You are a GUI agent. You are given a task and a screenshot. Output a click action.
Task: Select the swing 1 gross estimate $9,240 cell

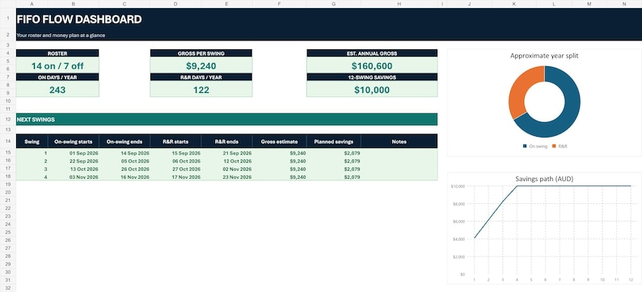279,153
